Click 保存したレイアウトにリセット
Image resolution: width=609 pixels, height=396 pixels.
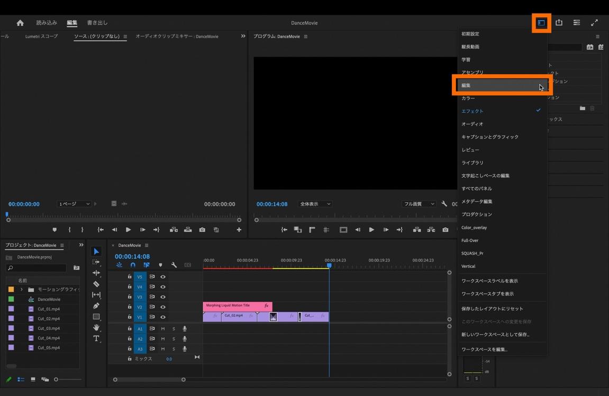502,309
